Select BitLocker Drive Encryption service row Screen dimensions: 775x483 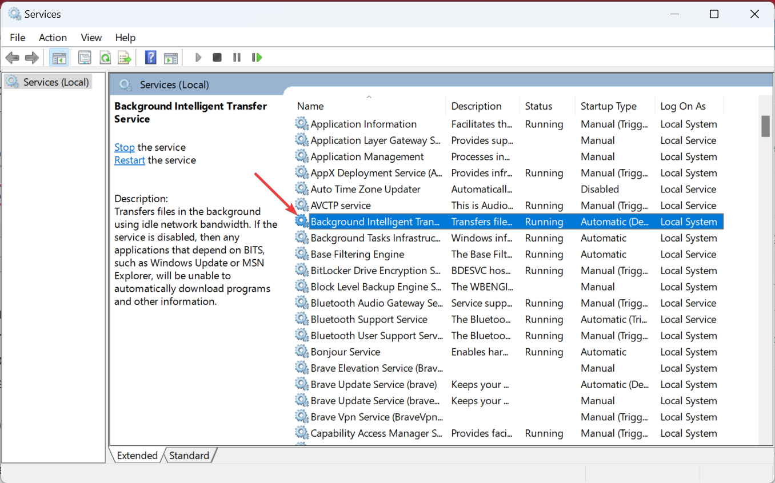[x=509, y=271]
